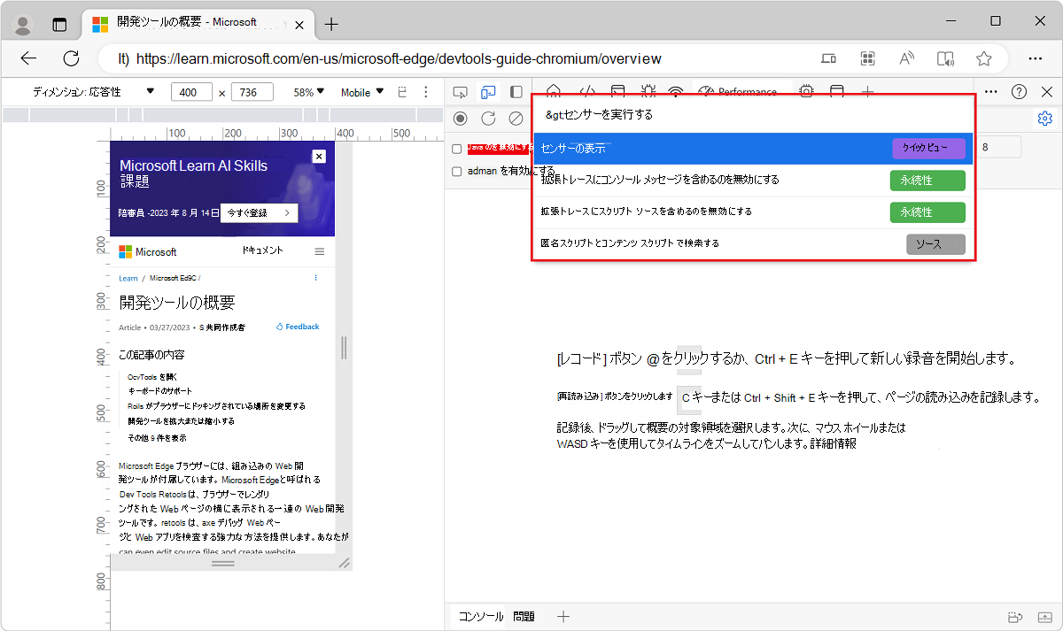
Task: Open the Elements tool code icon
Action: (x=586, y=89)
